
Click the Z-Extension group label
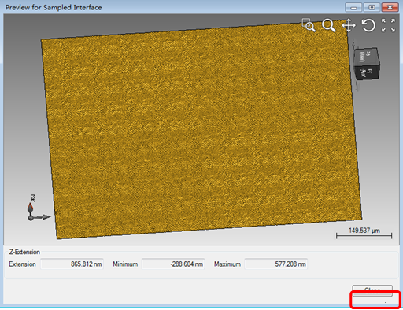click(x=24, y=252)
